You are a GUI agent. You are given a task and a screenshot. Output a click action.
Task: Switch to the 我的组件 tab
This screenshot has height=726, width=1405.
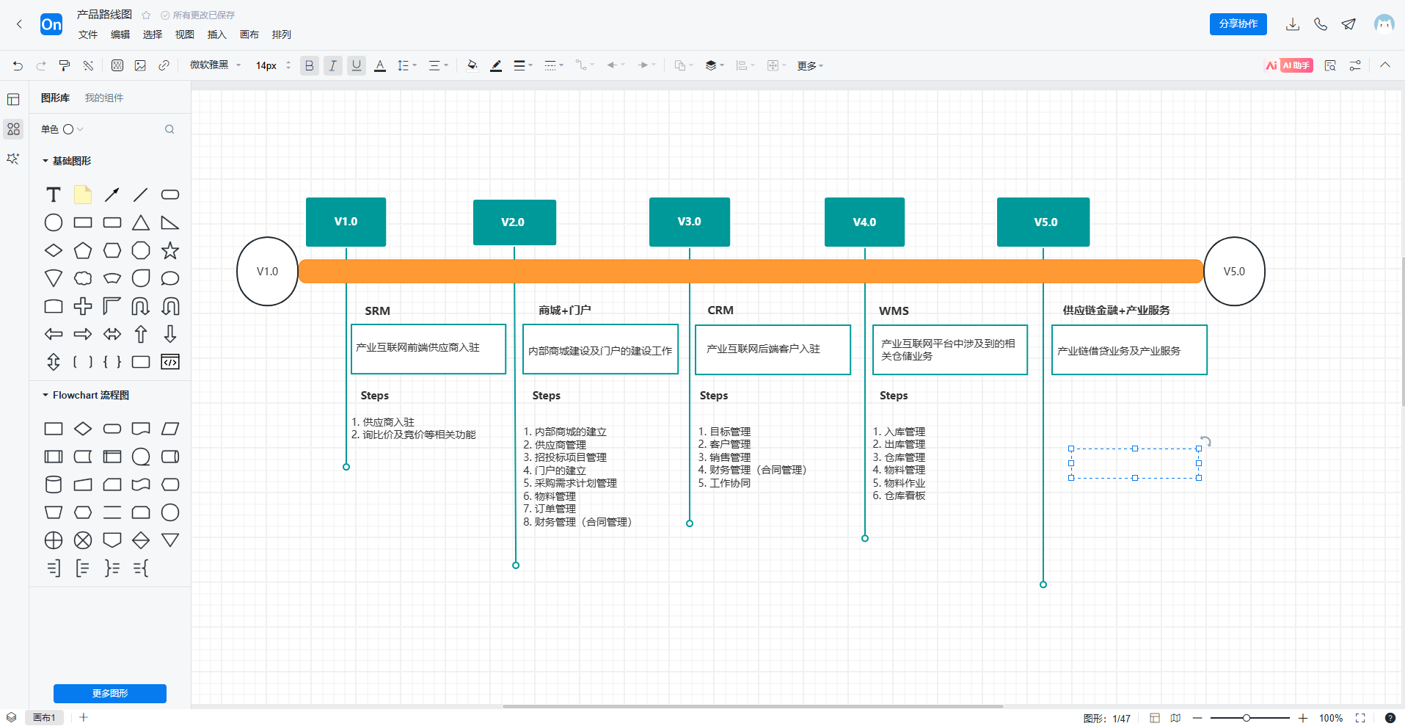tap(103, 98)
